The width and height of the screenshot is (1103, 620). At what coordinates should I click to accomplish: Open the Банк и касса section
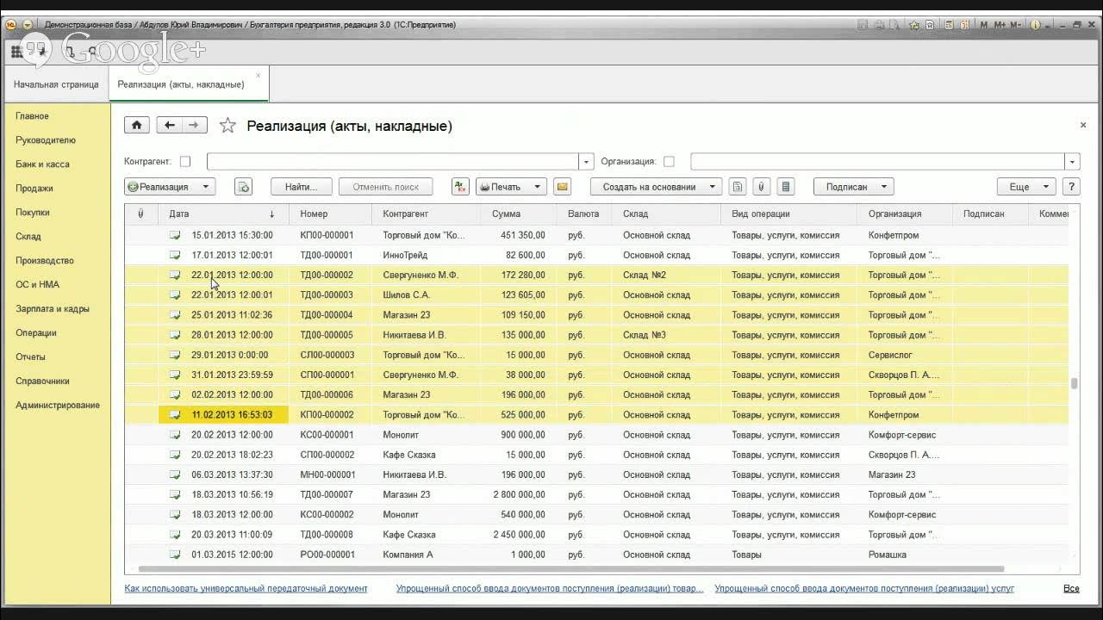click(x=42, y=164)
